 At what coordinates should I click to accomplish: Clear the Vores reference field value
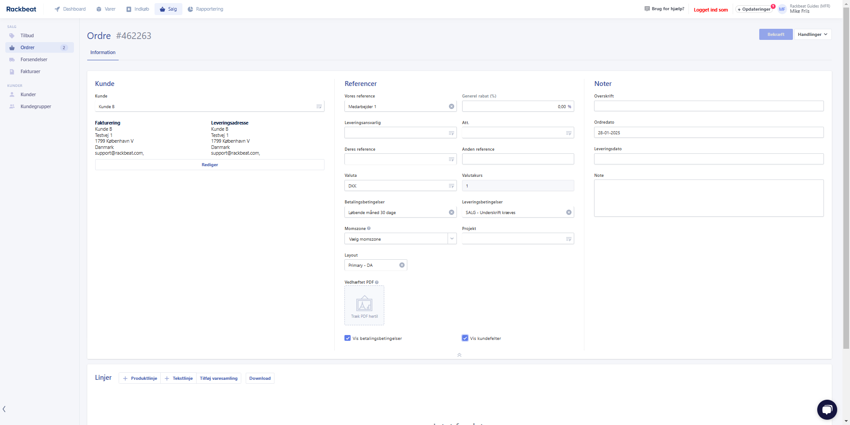451,106
